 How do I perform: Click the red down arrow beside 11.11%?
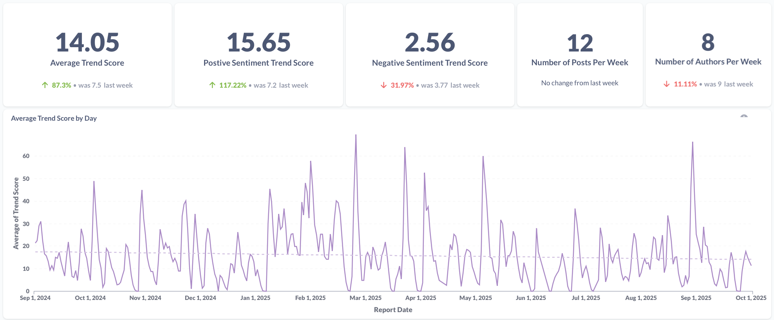[x=666, y=84]
